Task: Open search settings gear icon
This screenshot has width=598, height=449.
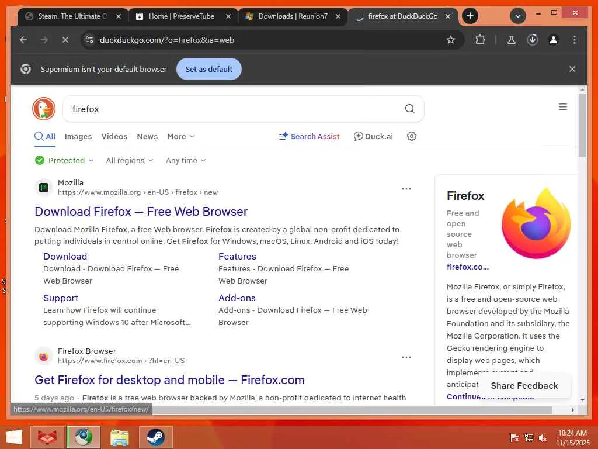Action: point(412,136)
